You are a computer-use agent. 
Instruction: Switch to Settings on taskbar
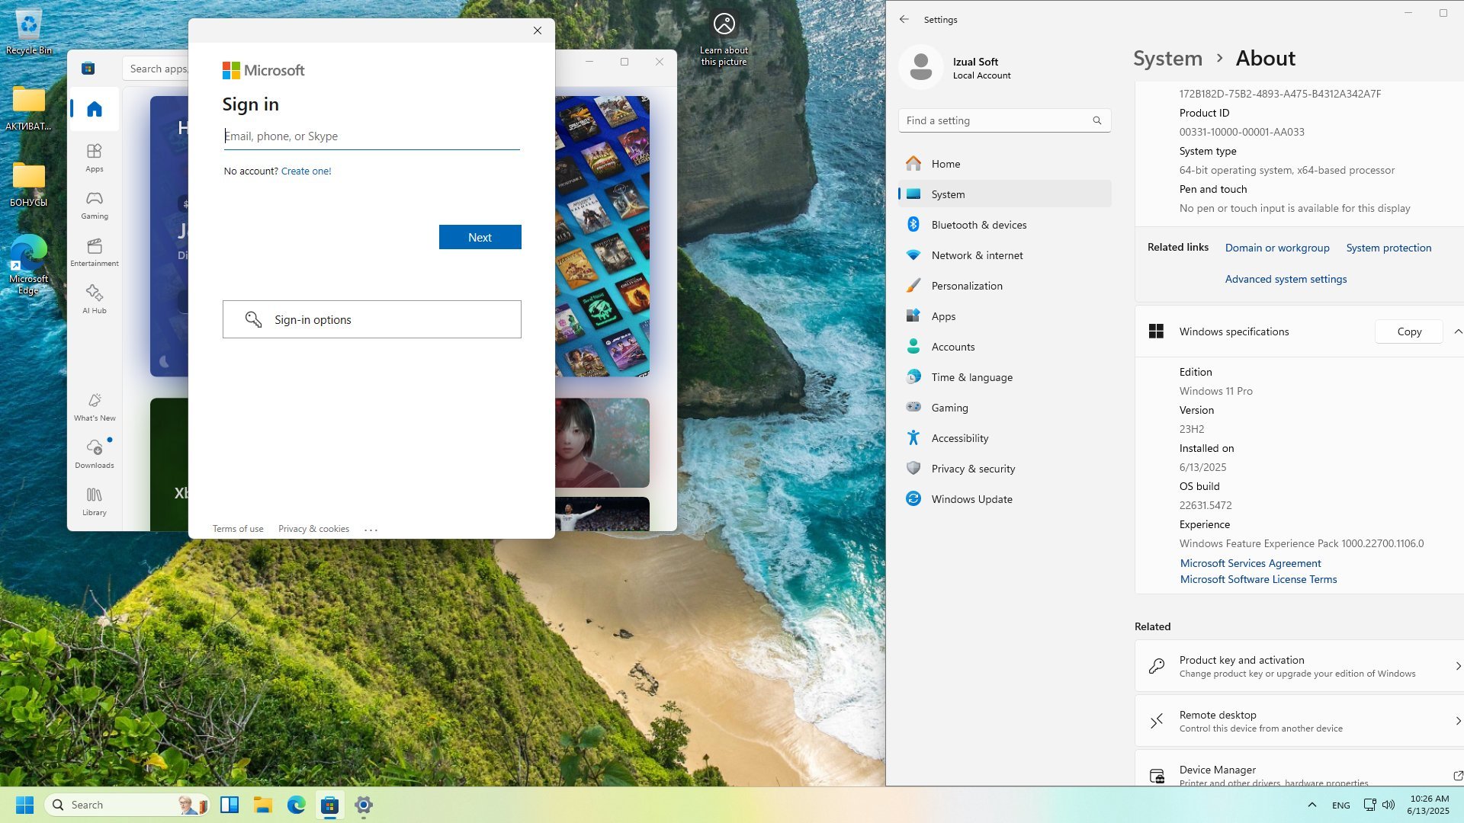[x=364, y=805]
